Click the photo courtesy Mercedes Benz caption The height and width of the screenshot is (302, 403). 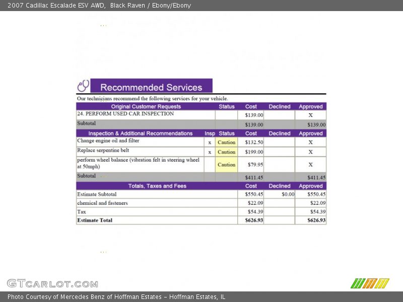[116, 297]
